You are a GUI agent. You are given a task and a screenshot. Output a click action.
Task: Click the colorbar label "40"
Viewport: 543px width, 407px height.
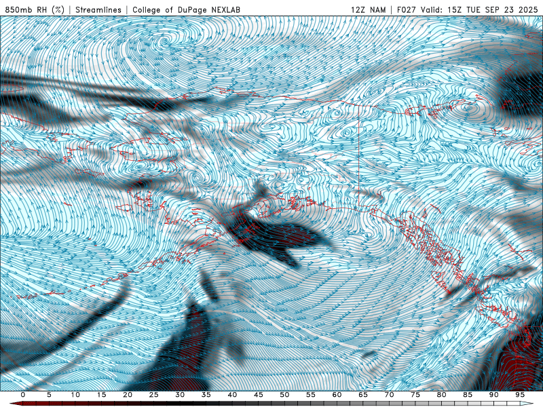click(x=232, y=395)
